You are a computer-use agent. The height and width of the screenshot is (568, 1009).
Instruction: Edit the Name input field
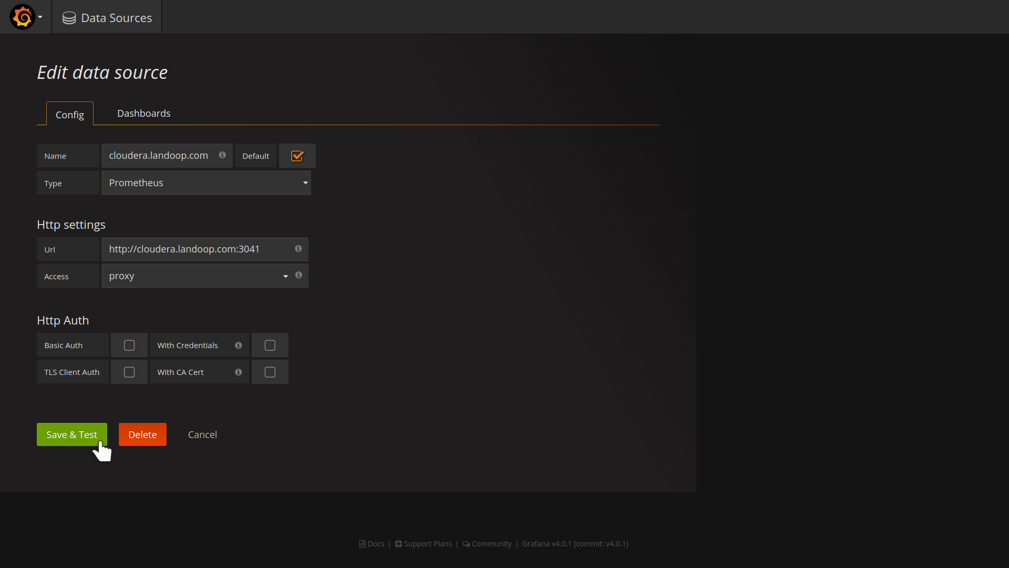[x=167, y=156]
